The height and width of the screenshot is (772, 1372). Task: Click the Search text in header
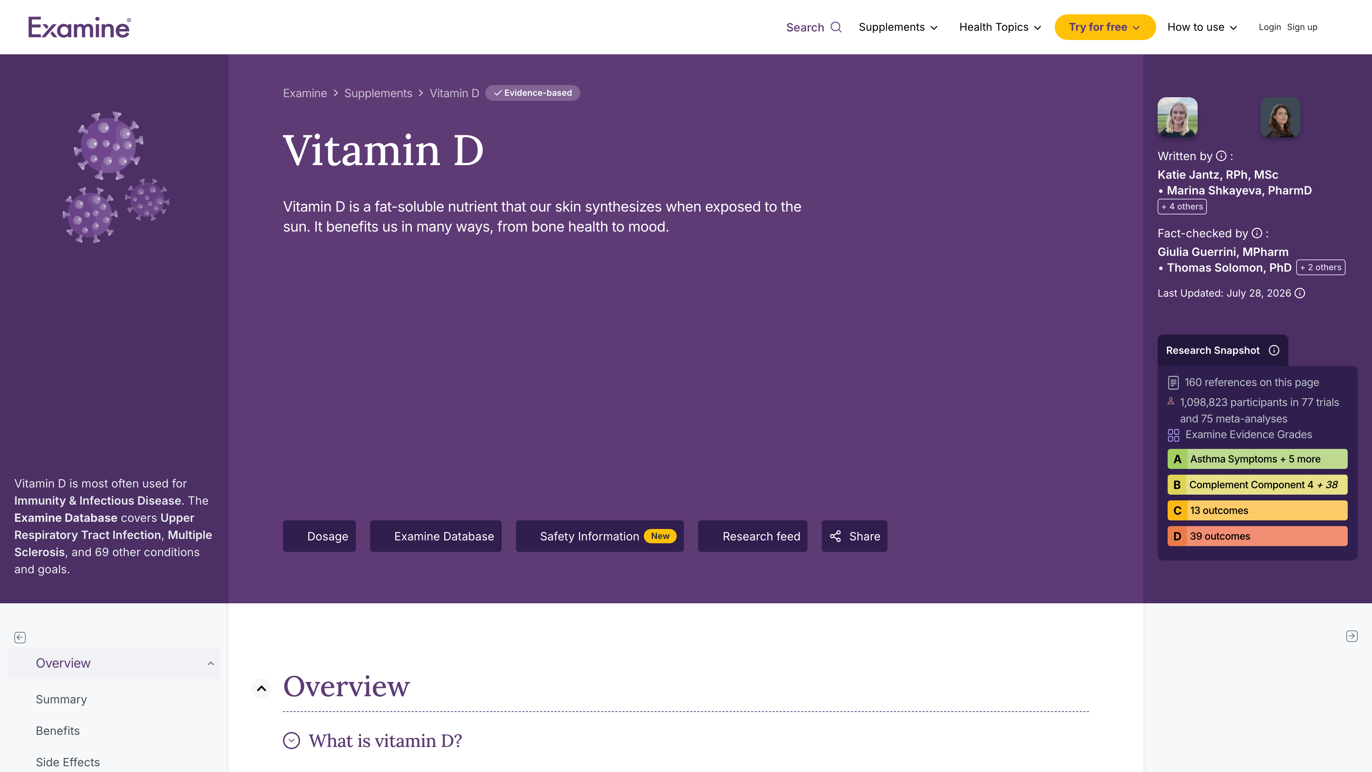(x=805, y=27)
